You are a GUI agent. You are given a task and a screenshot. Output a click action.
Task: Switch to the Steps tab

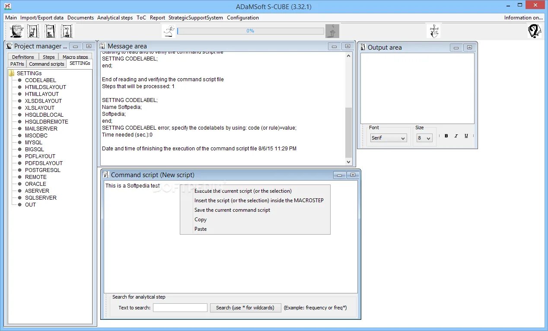tap(49, 57)
